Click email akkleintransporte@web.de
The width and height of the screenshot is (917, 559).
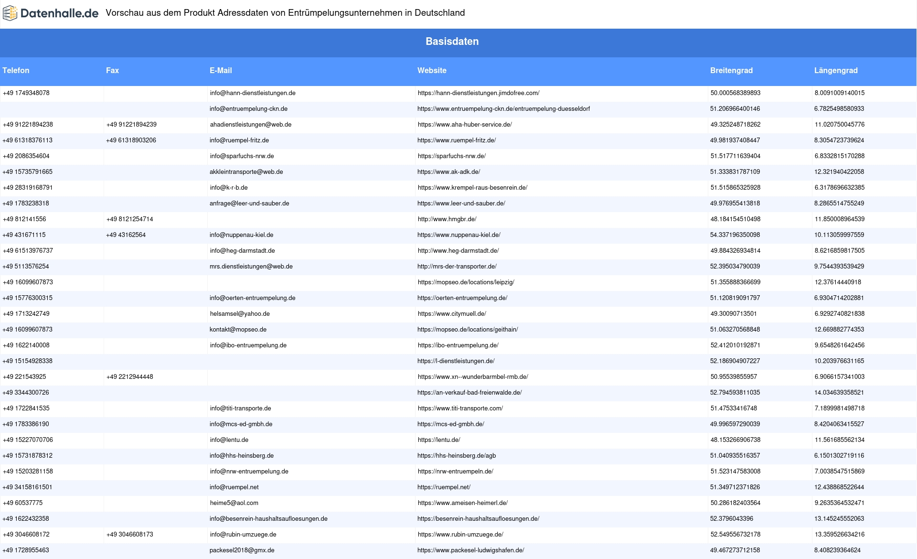click(x=246, y=172)
